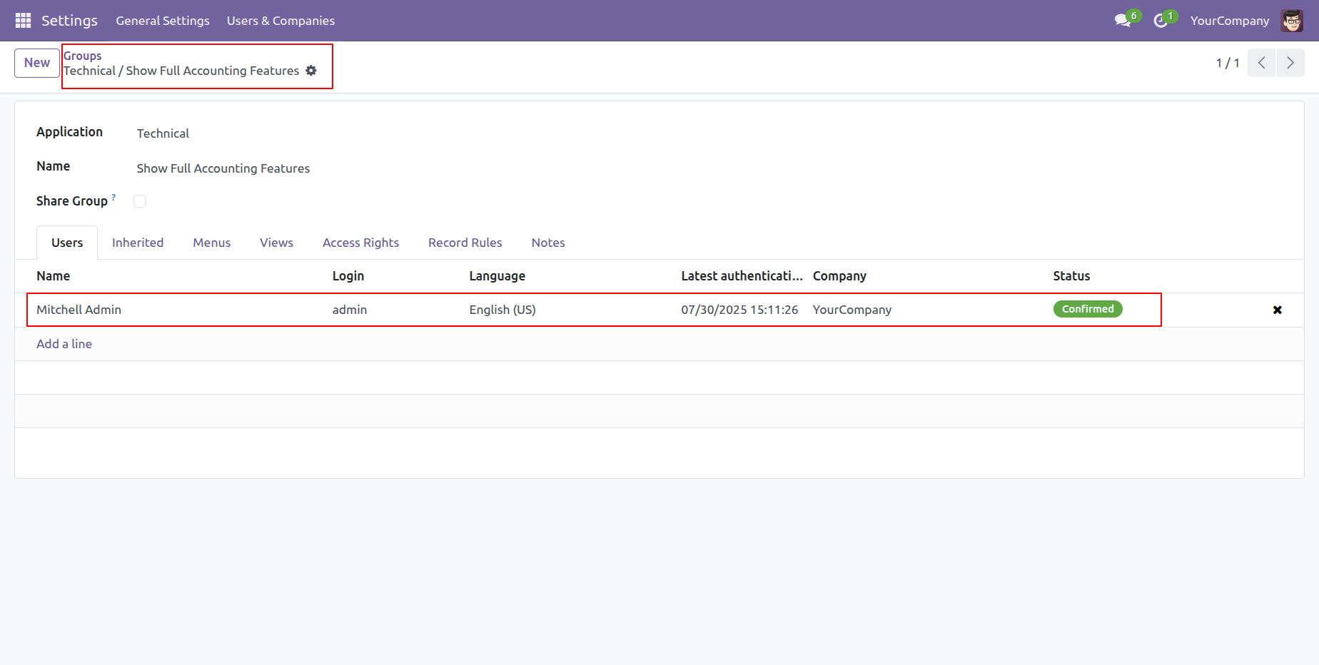Open the gear actions menu for this group
Screen dimensions: 1319x665
tap(311, 71)
